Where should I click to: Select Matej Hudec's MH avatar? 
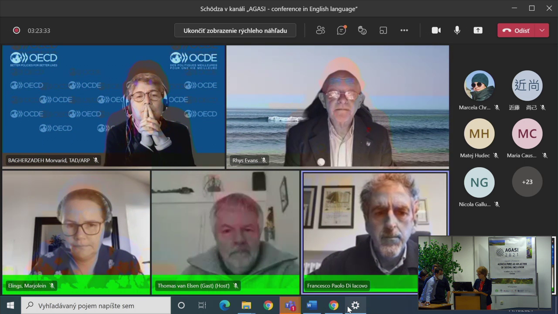tap(479, 133)
